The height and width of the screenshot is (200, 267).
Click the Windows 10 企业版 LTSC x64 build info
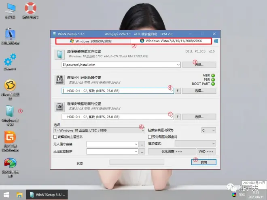tap(108, 56)
